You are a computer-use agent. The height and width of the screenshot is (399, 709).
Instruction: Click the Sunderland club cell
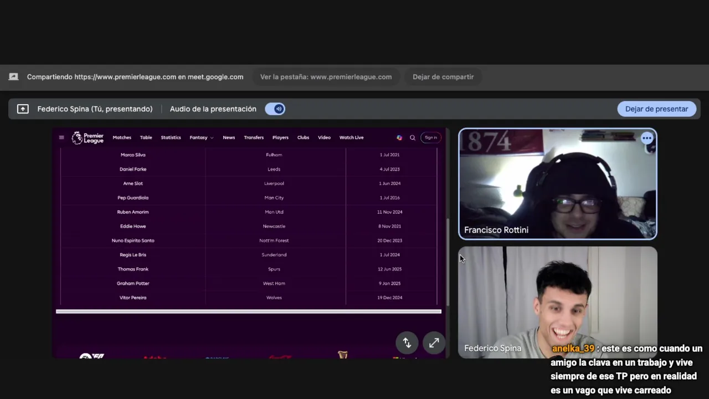274,255
